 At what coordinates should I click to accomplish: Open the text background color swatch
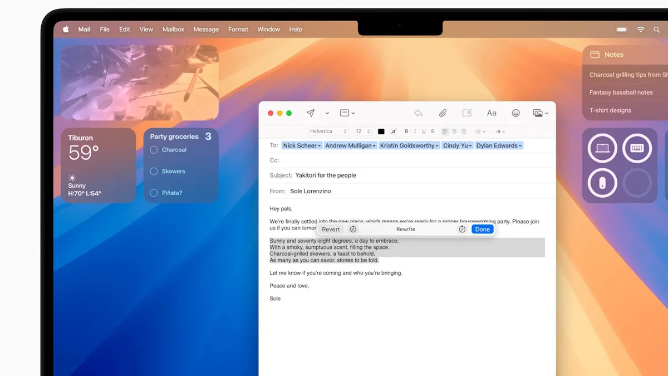tap(394, 131)
